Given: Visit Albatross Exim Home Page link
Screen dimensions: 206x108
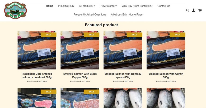Looking at the screenshot, I should [x=127, y=14].
